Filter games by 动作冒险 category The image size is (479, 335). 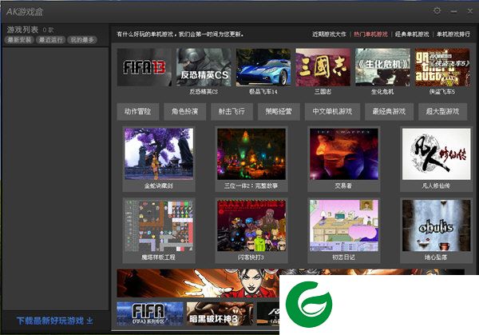[138, 112]
